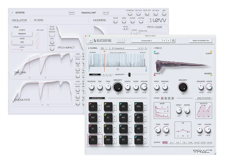Click the move crosshair icon under waveform
Screen dimensions: 227x166
(118, 69)
